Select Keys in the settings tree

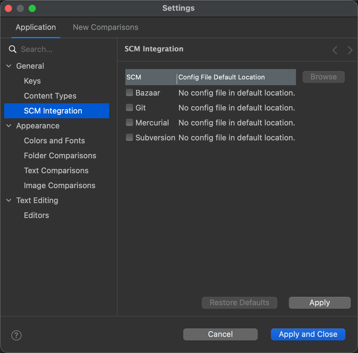(33, 81)
